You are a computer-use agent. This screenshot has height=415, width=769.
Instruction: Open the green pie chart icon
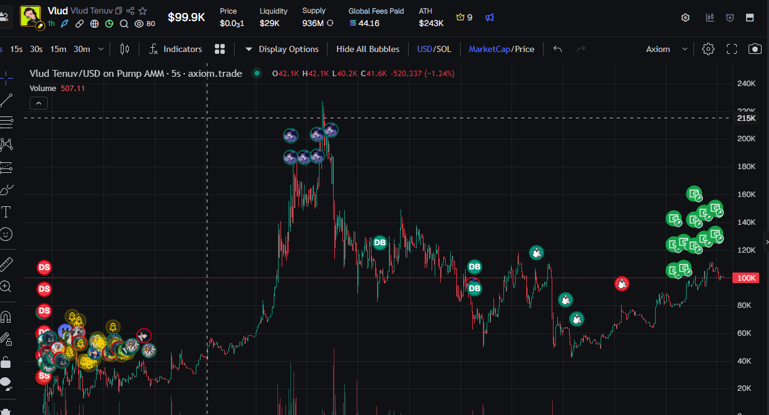pyautogui.click(x=109, y=24)
